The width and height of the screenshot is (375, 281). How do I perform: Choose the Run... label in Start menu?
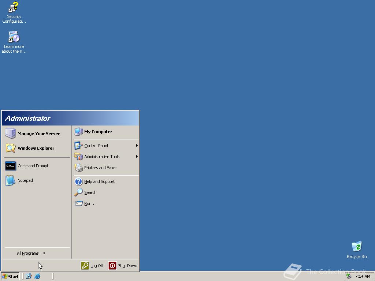90,203
